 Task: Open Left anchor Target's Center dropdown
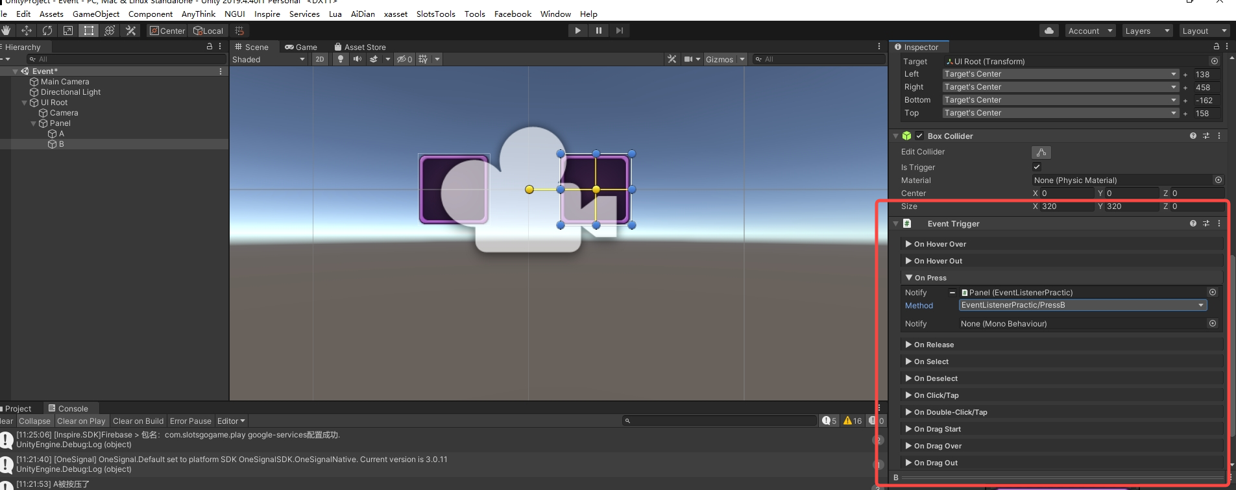click(x=1060, y=74)
